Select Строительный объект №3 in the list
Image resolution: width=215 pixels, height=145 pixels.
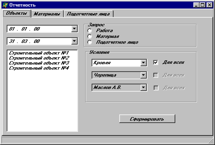(x=42, y=63)
